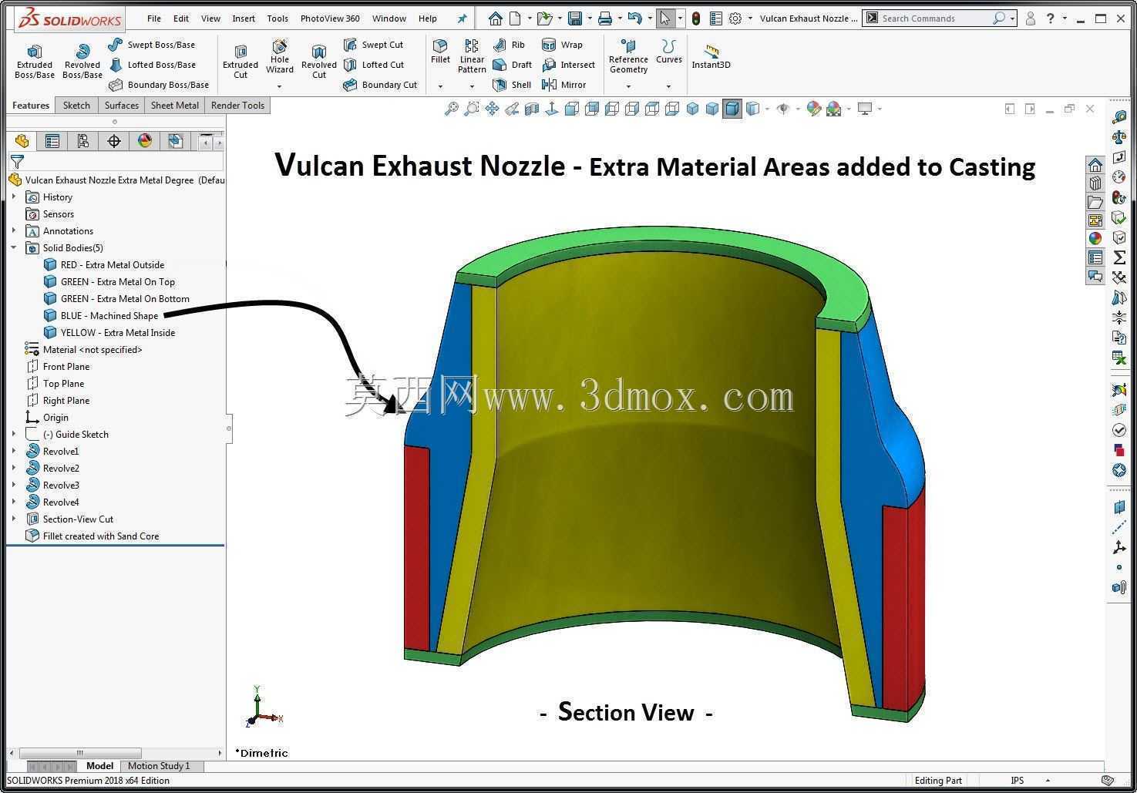Screen dimensions: 1137x793
Task: Choose Boundary Boss/Base feature
Action: (159, 85)
